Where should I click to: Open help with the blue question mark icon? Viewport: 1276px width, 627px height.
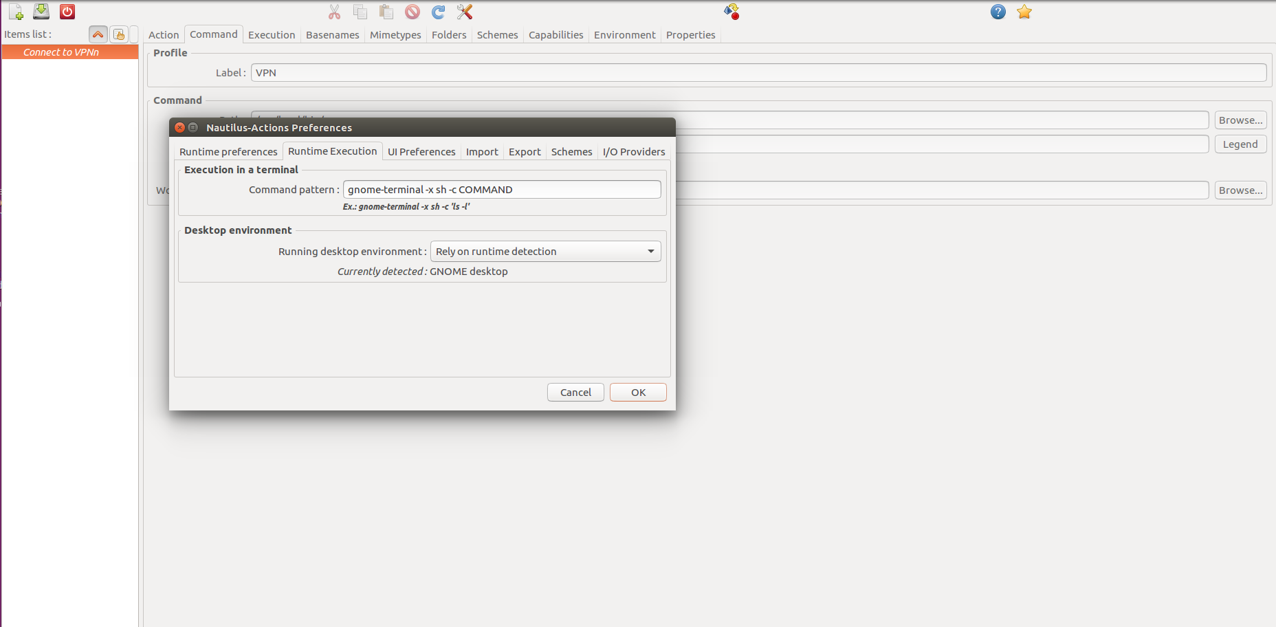tap(998, 12)
